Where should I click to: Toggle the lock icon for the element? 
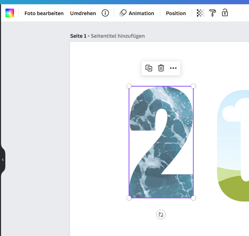pos(225,13)
